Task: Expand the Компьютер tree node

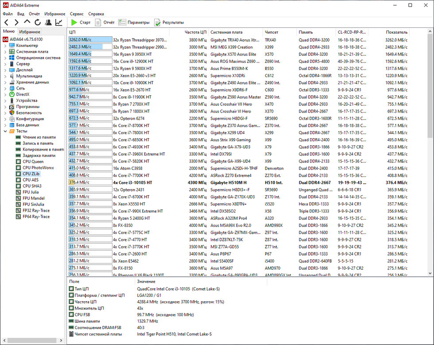Action: [5, 46]
